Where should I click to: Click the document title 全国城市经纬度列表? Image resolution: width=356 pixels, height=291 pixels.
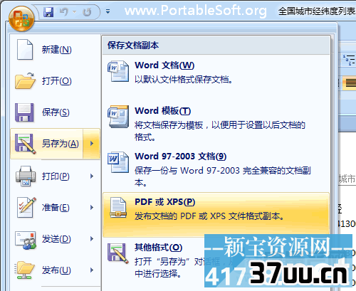(x=317, y=11)
